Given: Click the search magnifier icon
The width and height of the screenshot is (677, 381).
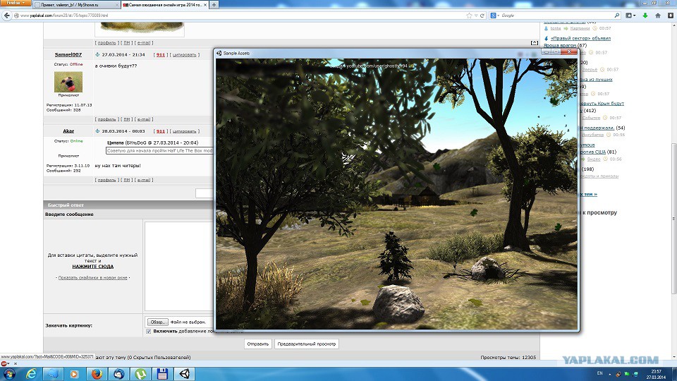Looking at the screenshot, I should [x=617, y=16].
